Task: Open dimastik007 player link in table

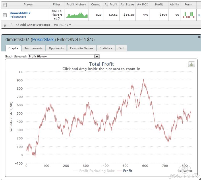Action: pos(20,13)
